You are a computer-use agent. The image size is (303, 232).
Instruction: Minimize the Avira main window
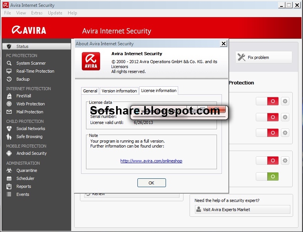(282, 5)
